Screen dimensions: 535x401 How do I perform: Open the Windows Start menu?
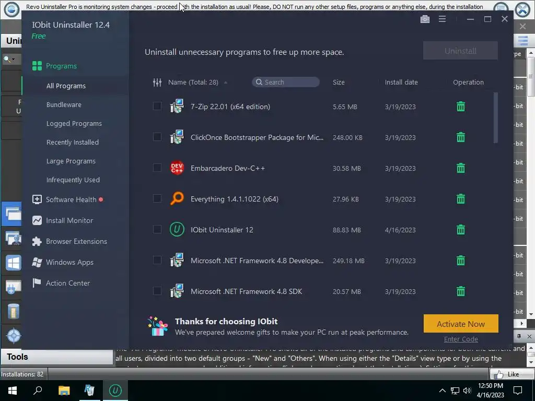point(13,391)
